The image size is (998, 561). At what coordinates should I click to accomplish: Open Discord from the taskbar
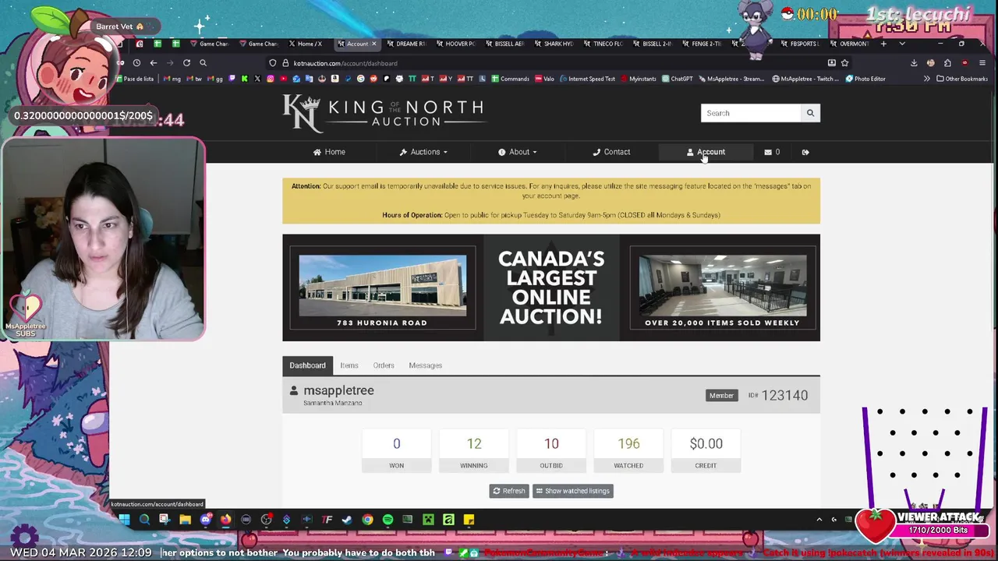(x=205, y=520)
